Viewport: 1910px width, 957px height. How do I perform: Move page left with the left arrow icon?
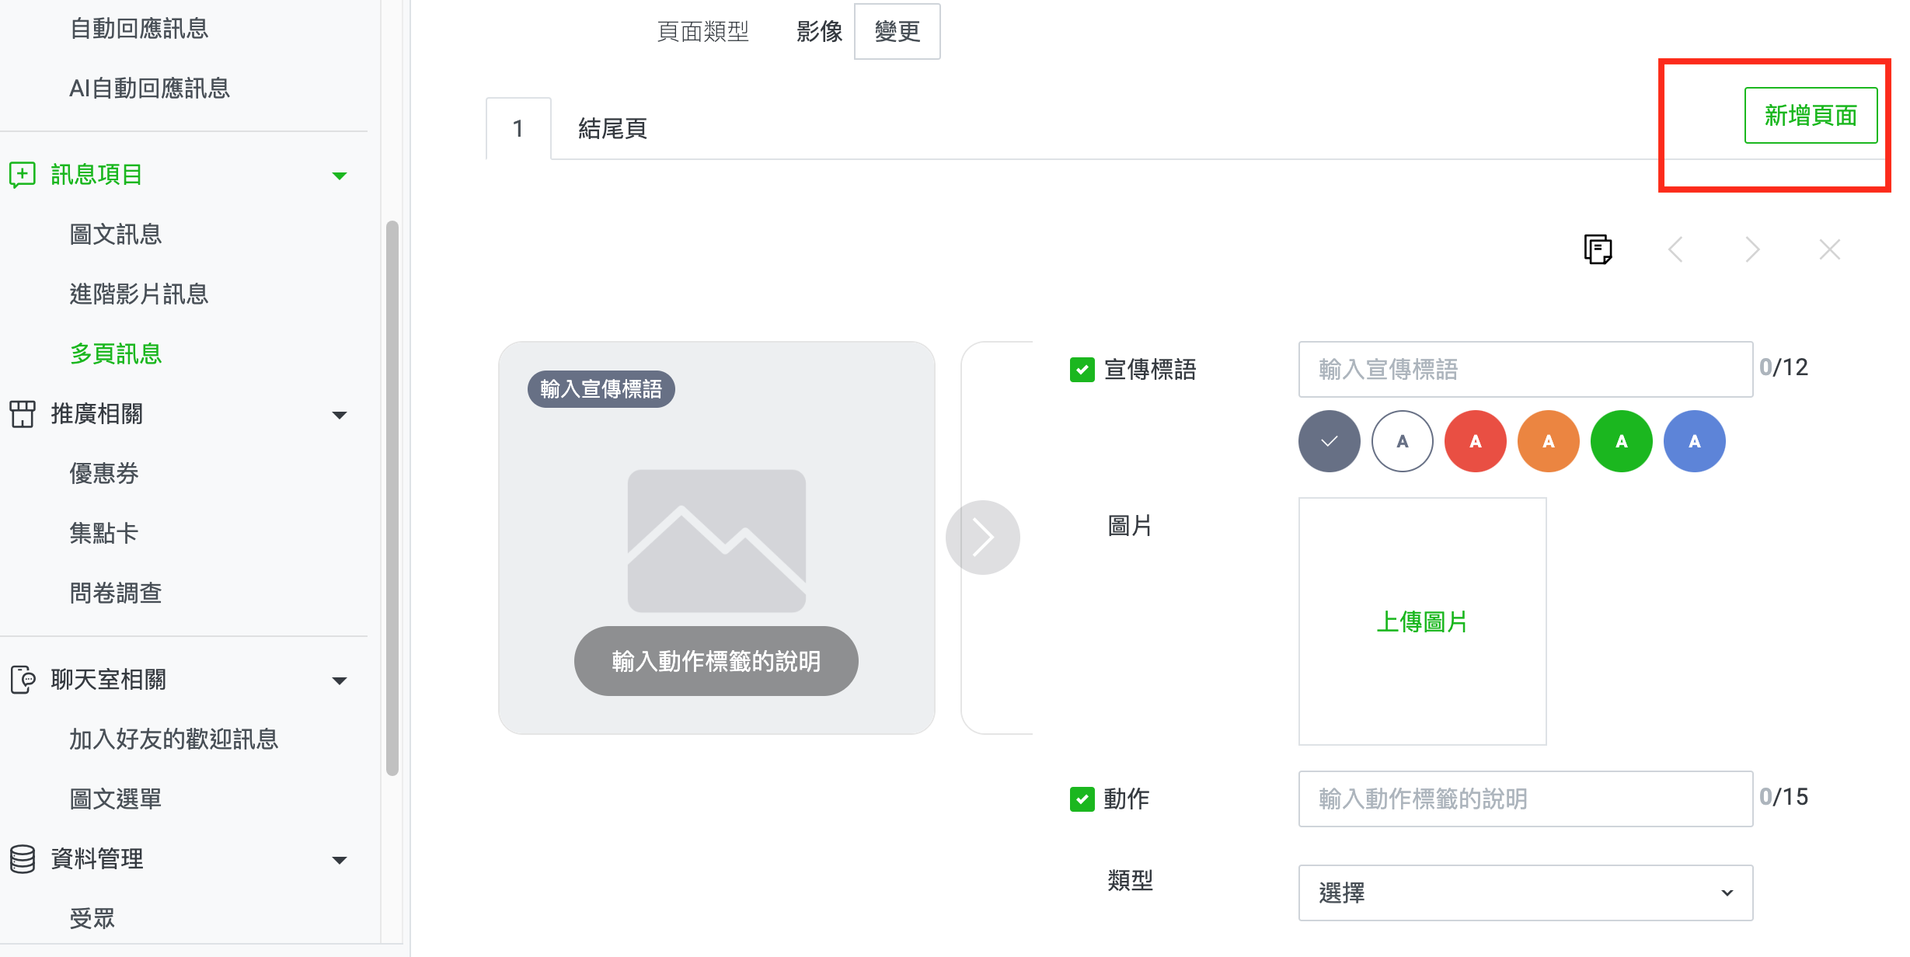pyautogui.click(x=1675, y=249)
